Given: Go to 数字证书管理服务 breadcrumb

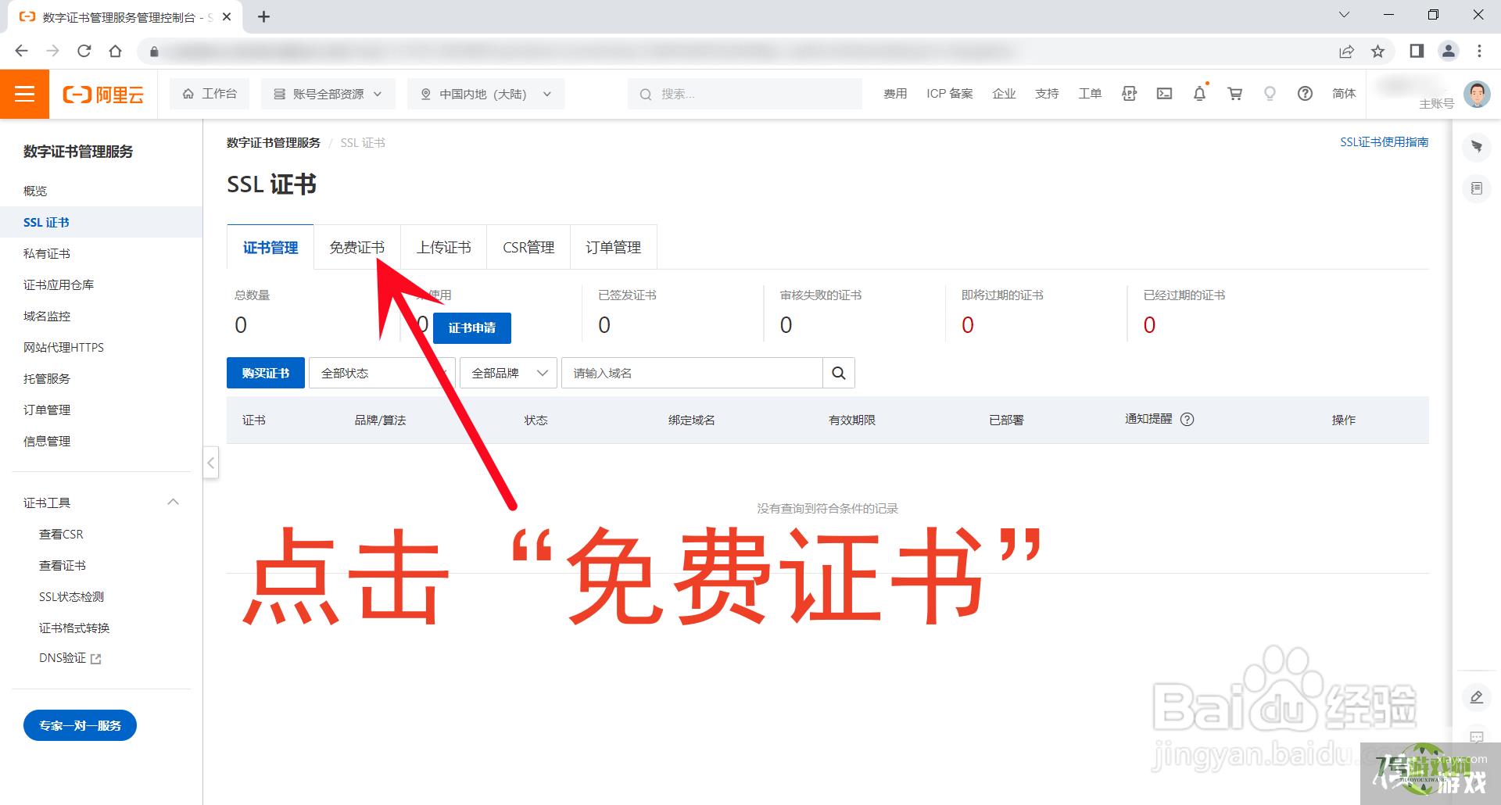Looking at the screenshot, I should [x=274, y=143].
